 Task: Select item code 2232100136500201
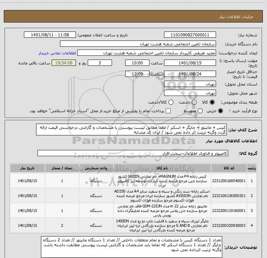point(229,196)
